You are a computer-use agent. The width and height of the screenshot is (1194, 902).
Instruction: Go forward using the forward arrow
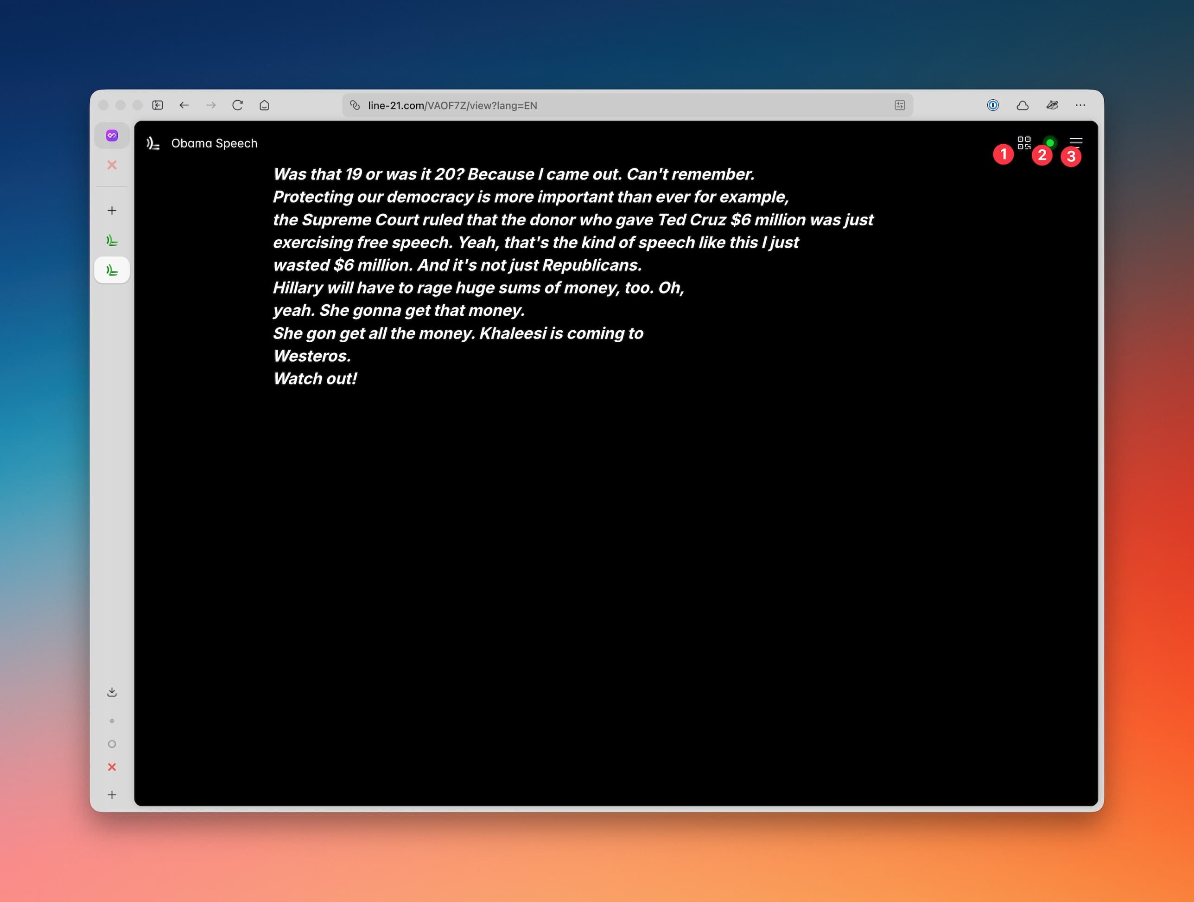[211, 105]
